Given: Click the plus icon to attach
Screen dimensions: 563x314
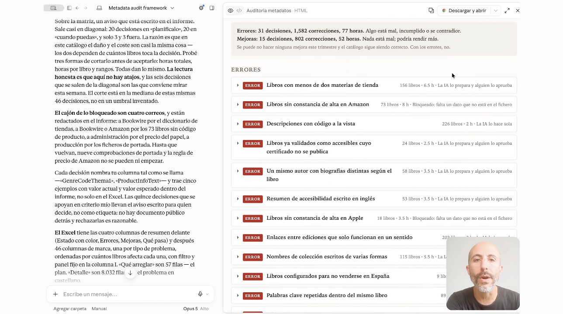Looking at the screenshot, I should pos(55,294).
